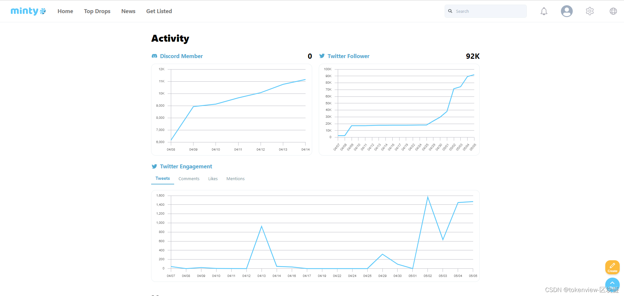The height and width of the screenshot is (296, 624).
Task: Click the 100K label on Follower chart
Action: click(328, 69)
